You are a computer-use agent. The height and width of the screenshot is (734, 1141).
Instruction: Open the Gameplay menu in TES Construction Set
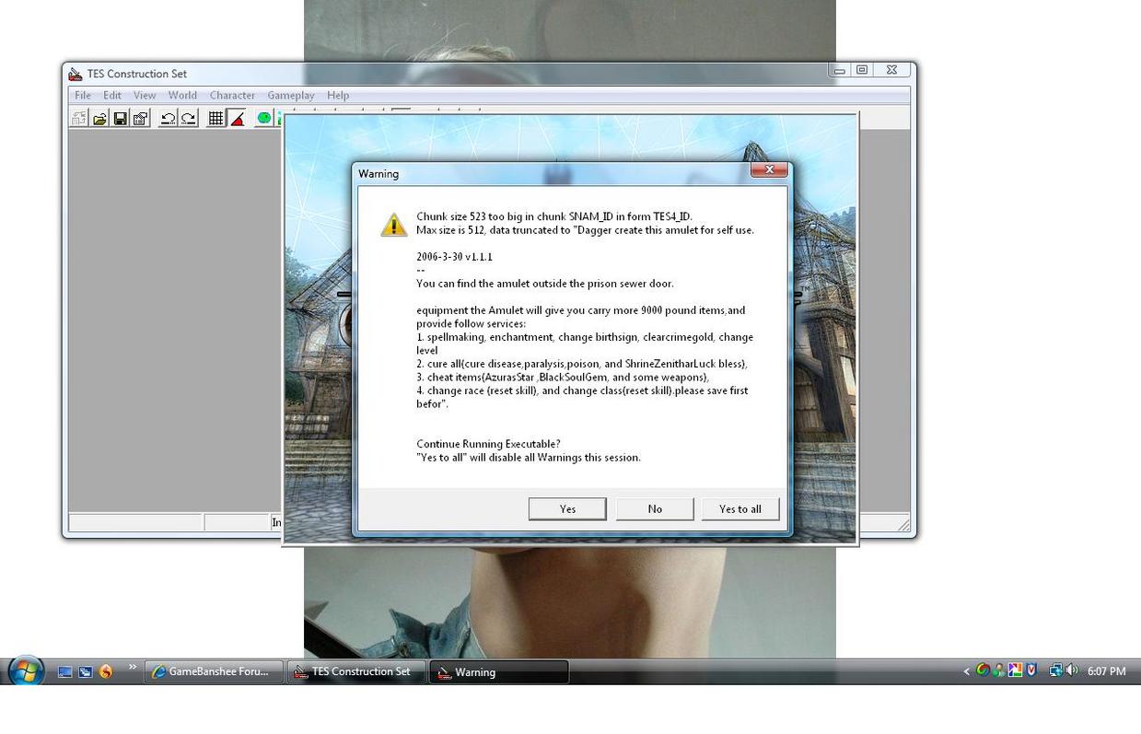291,95
